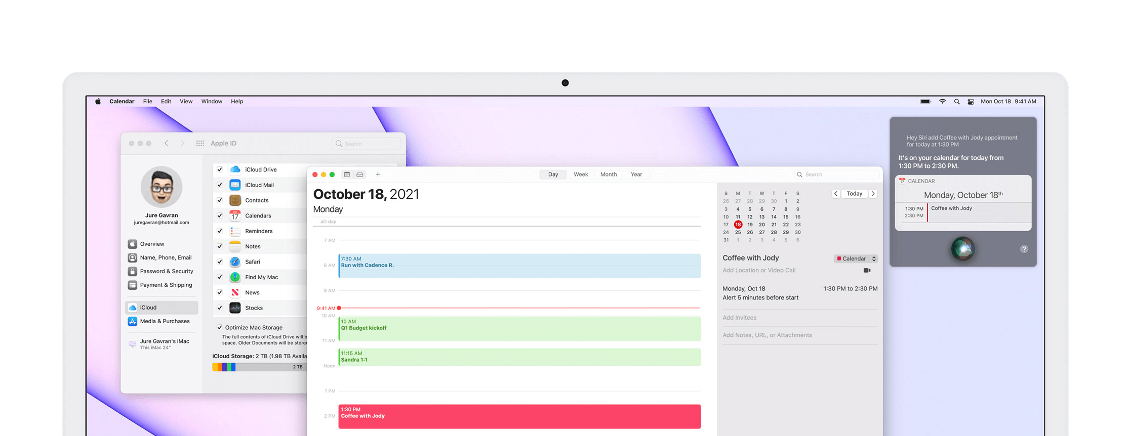Viewport: 1130px width, 436px height.
Task: Click the iCloud Mail envelope icon
Action: (235, 185)
